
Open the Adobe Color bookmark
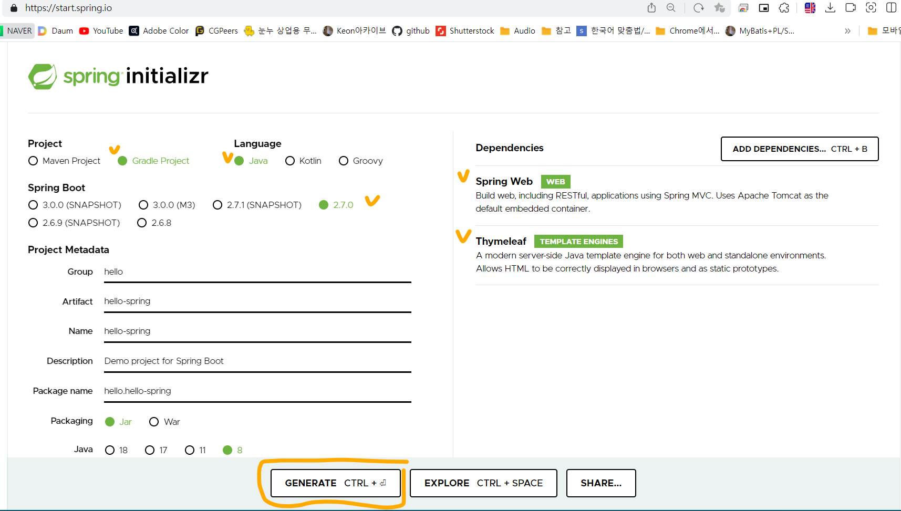coord(159,31)
